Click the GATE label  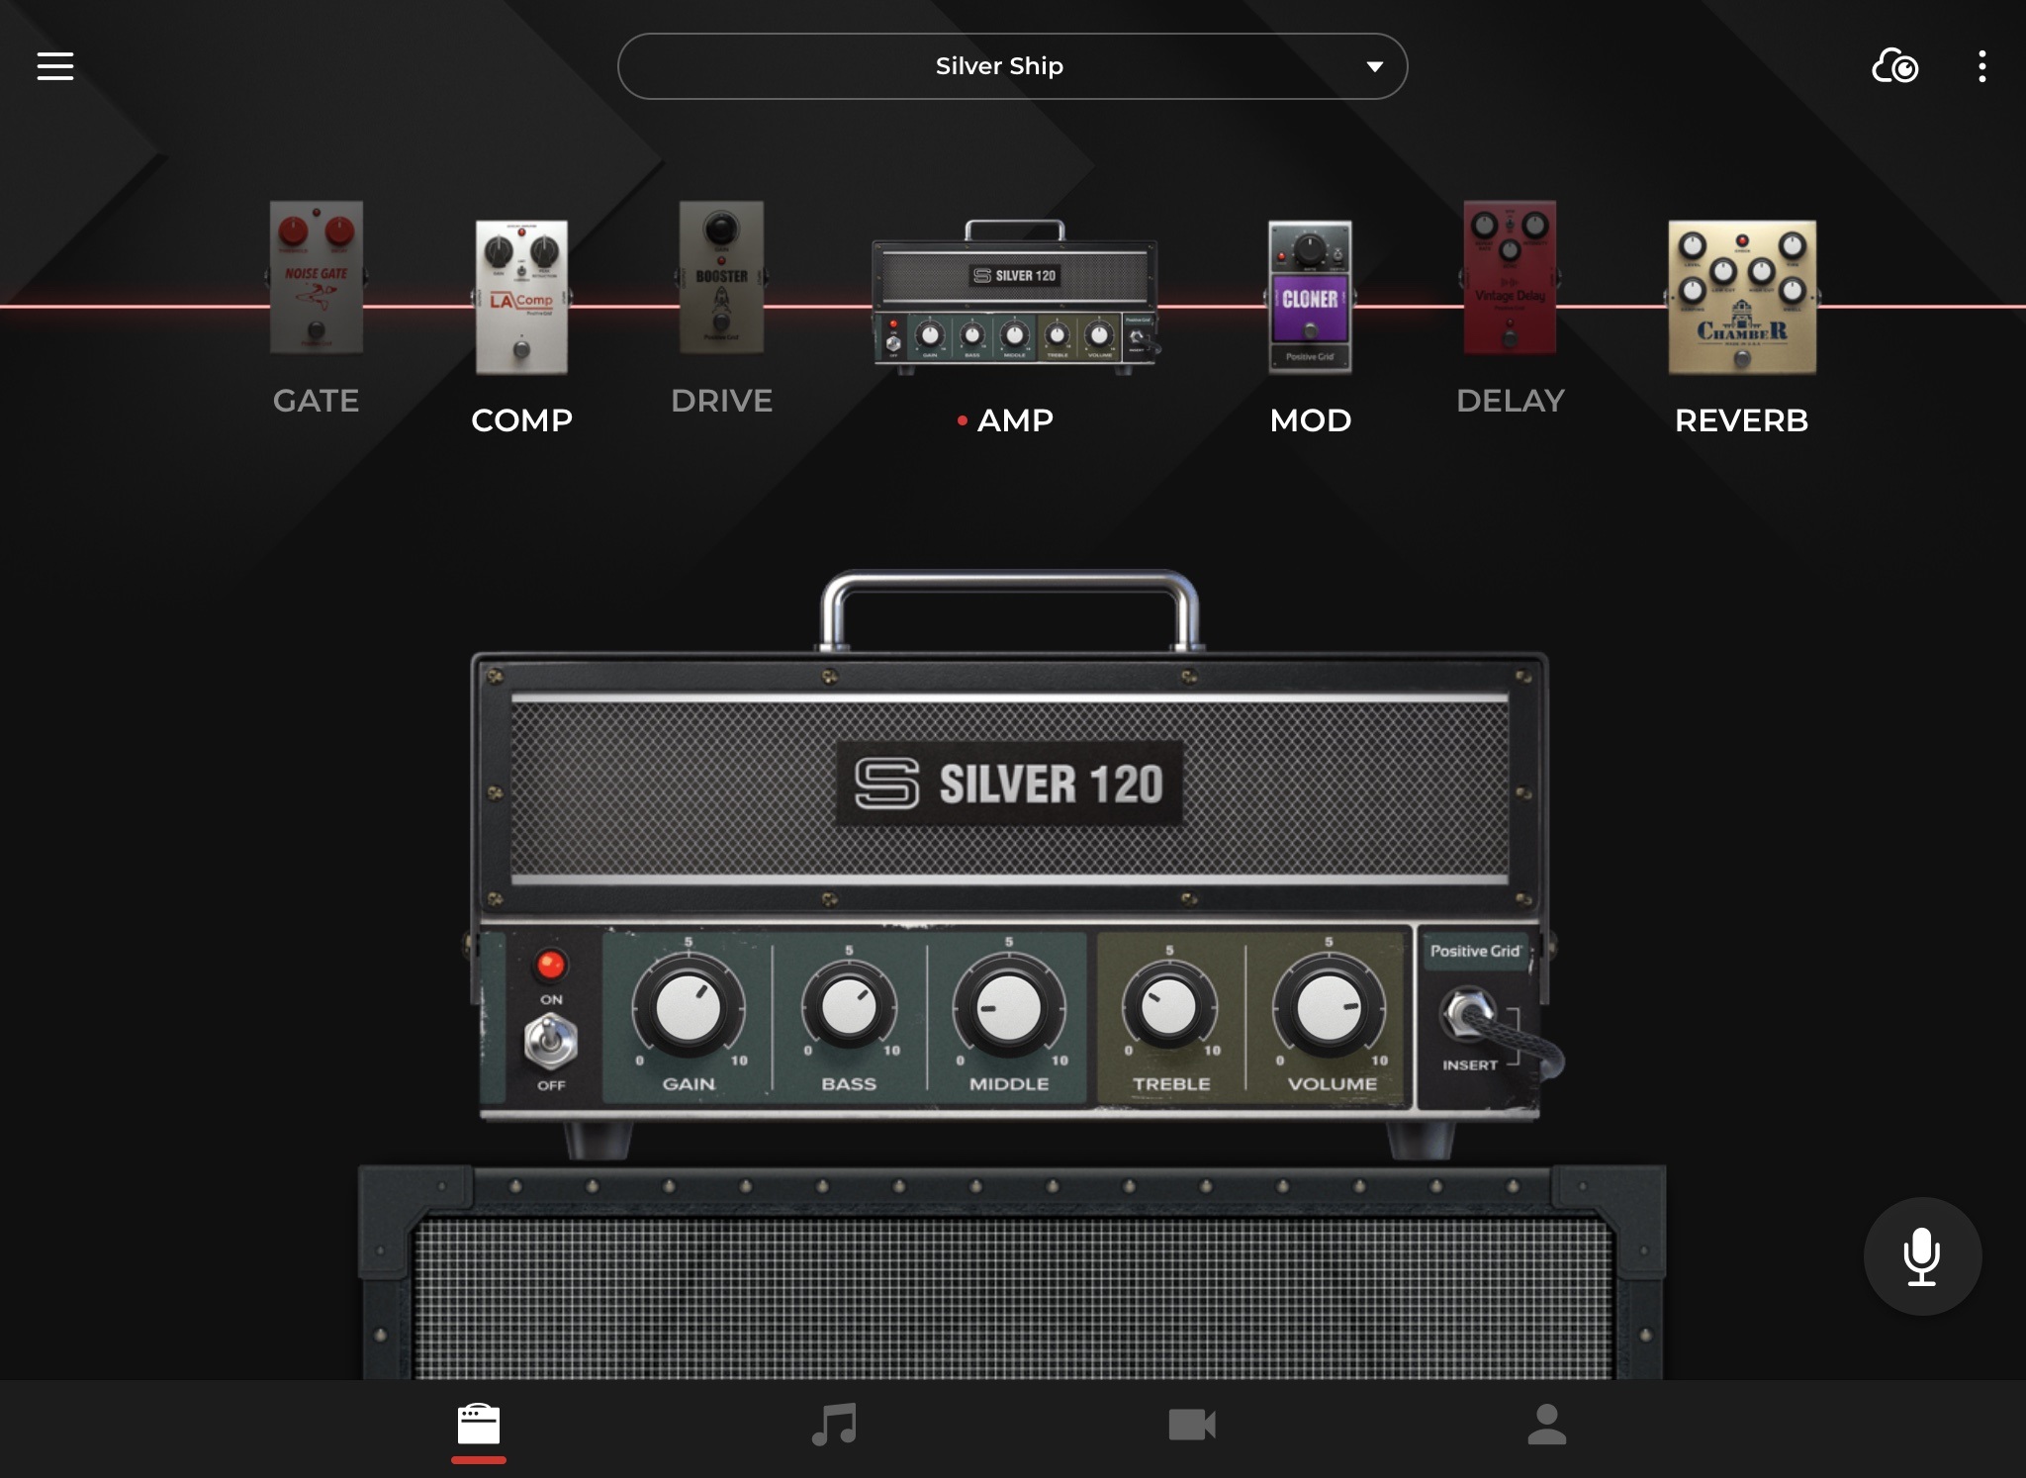pos(316,401)
